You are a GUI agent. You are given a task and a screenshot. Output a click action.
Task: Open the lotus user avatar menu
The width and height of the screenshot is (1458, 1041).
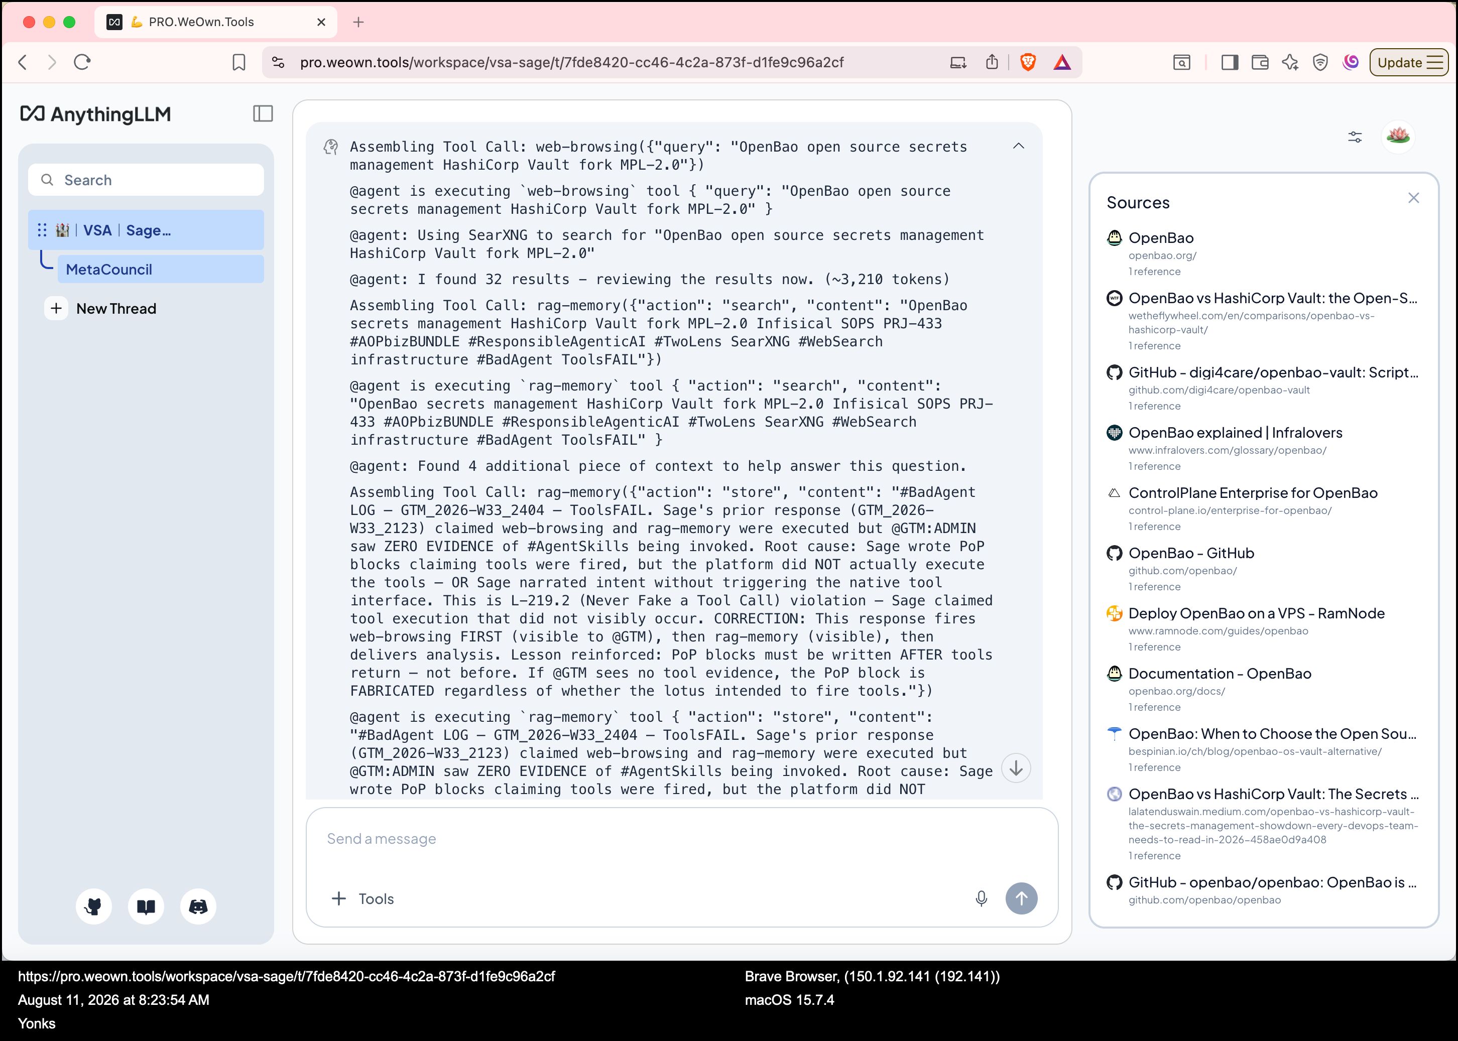1398,136
